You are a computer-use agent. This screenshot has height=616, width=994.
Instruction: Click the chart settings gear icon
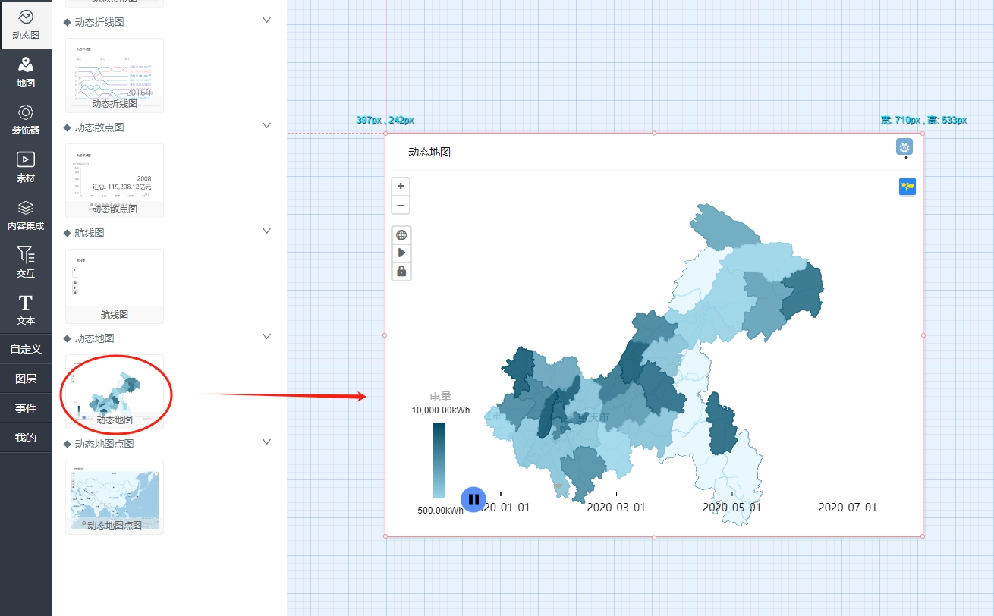pyautogui.click(x=904, y=147)
